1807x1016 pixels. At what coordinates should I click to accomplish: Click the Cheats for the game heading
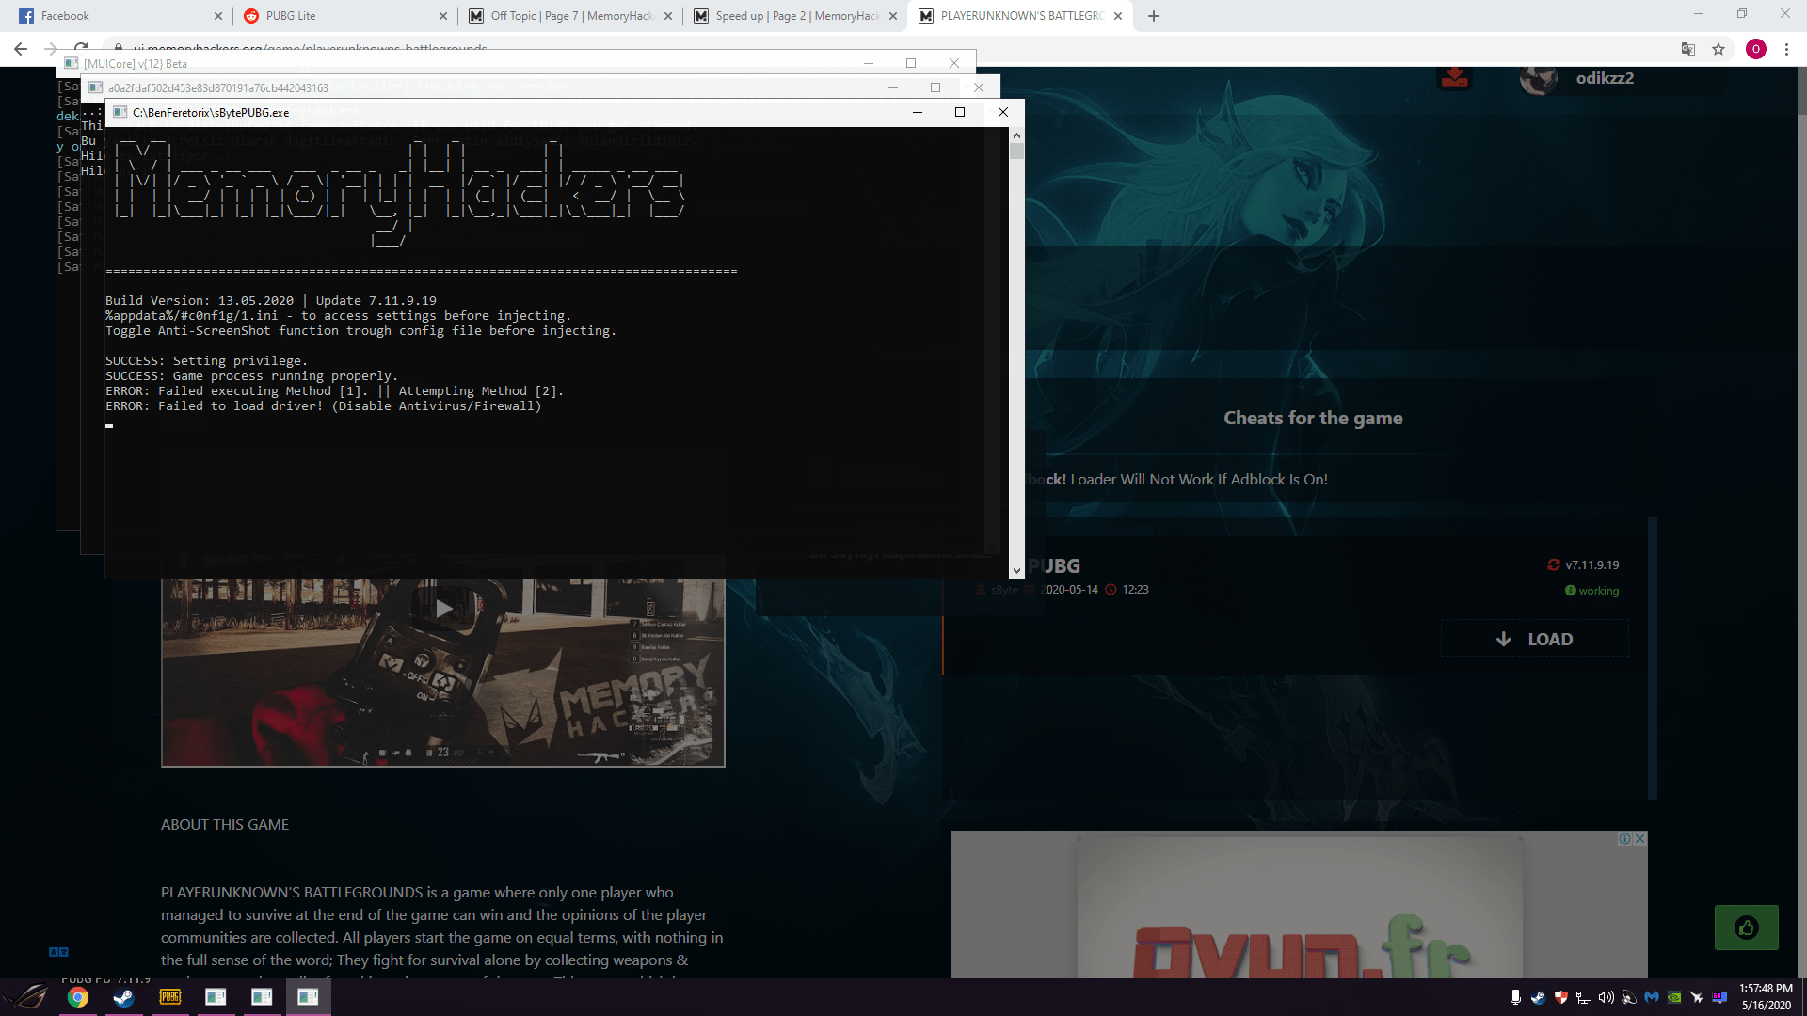point(1313,418)
